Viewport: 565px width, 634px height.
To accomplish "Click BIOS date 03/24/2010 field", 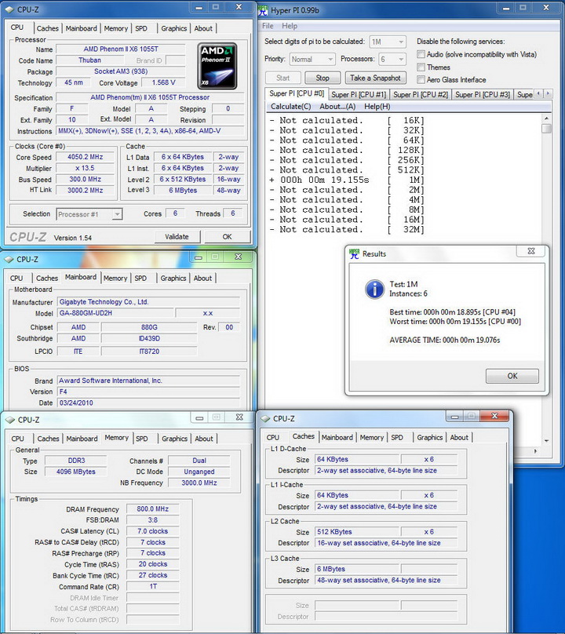I will (148, 403).
